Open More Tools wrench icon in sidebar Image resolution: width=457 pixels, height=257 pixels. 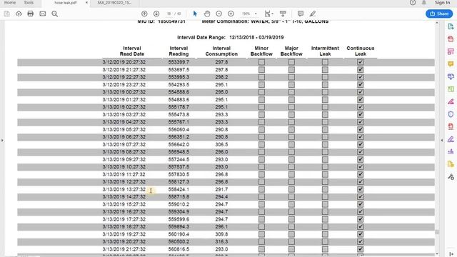451,176
